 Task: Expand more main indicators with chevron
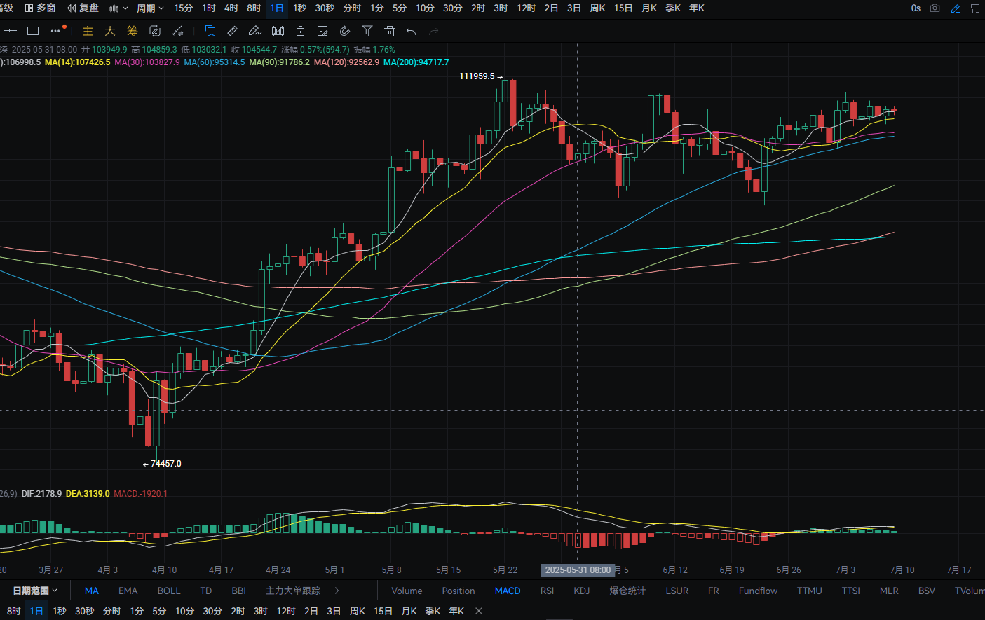click(337, 591)
